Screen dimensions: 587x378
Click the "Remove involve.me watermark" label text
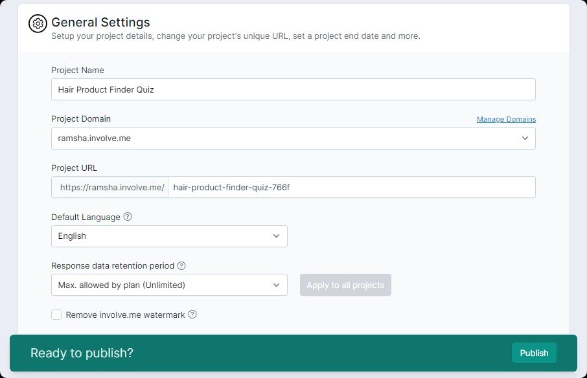125,315
